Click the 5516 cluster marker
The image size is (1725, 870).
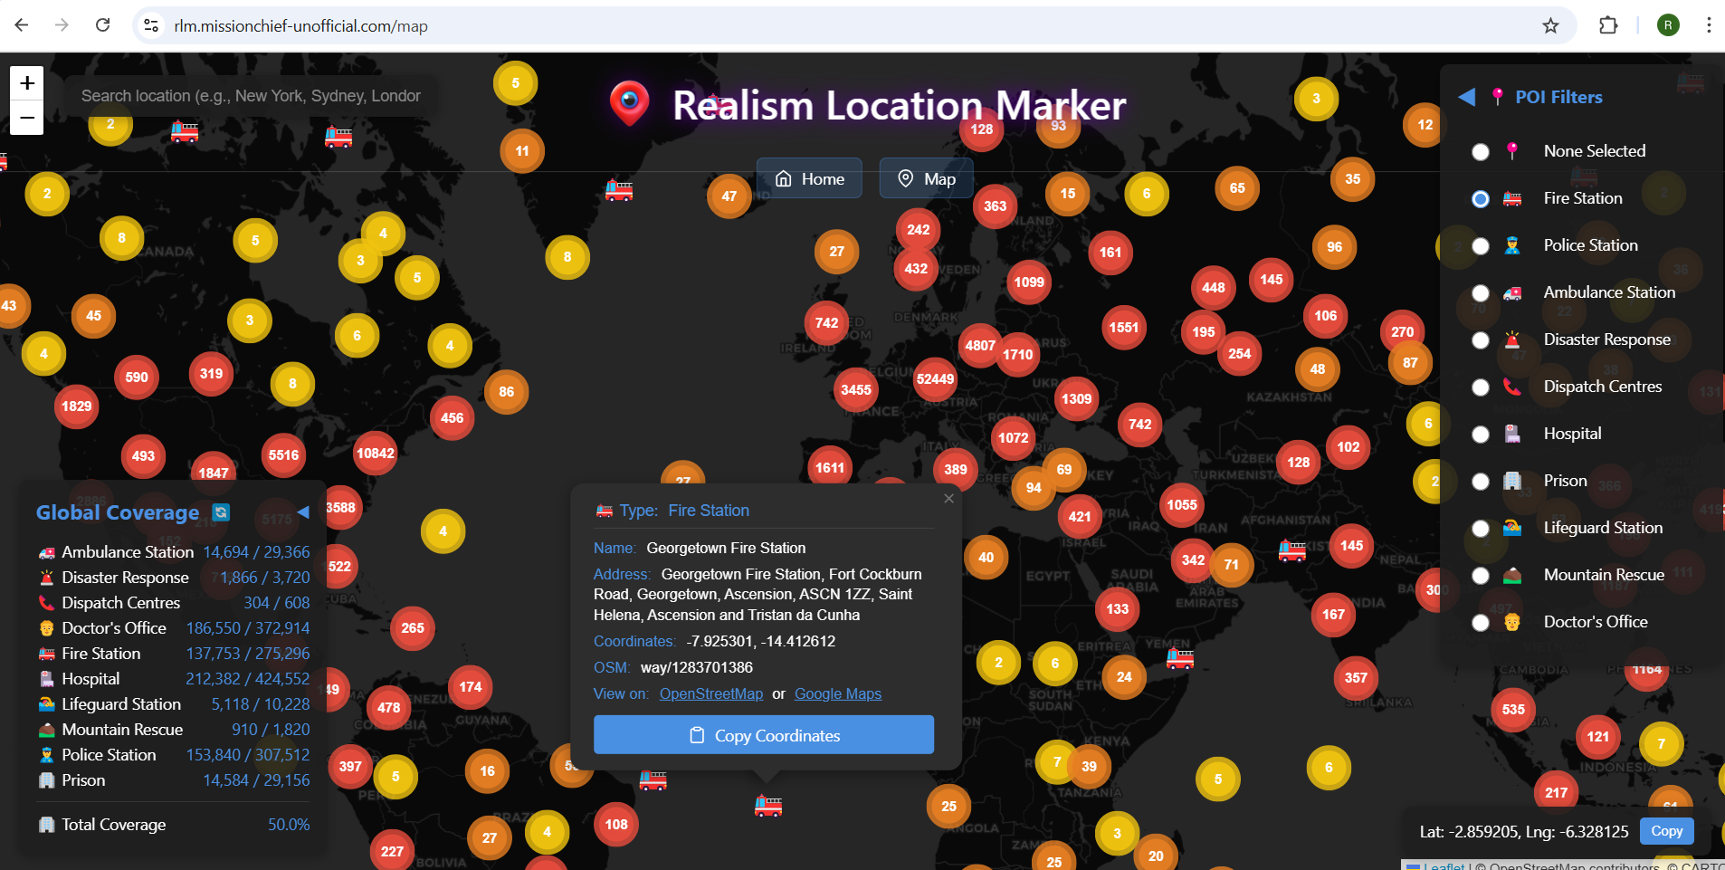pyautogui.click(x=283, y=455)
